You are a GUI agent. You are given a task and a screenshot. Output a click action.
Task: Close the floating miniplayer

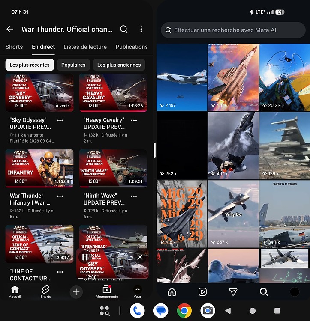click(x=140, y=257)
